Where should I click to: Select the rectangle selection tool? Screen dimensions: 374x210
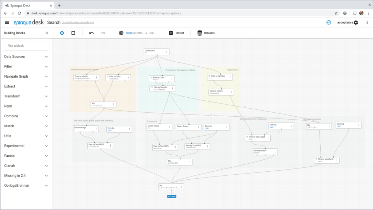[73, 33]
